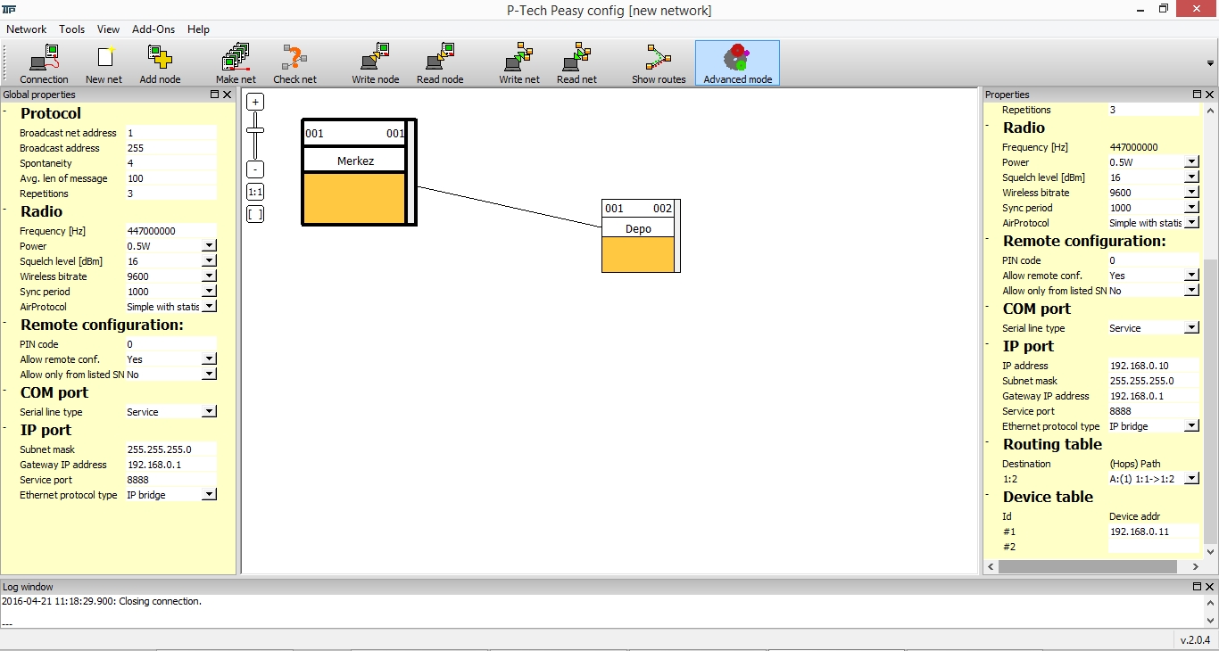Float the right Properties panel
Image resolution: width=1219 pixels, height=651 pixels.
coord(1198,95)
